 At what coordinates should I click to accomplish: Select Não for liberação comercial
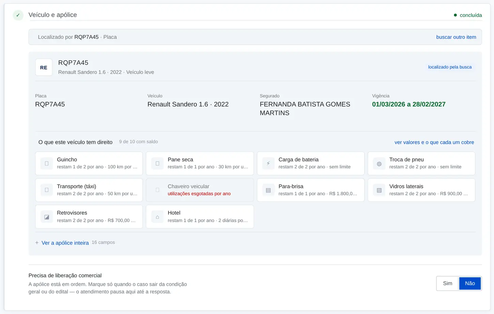(470, 283)
